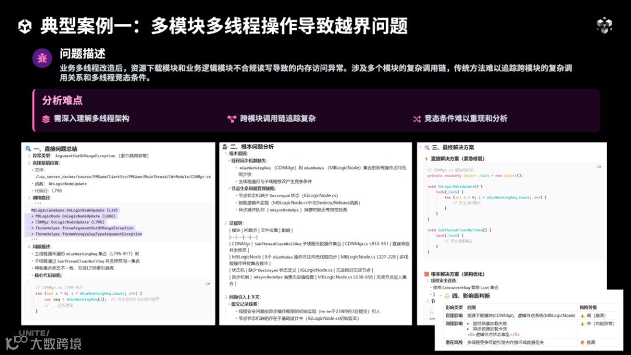Click the text 跨模块调用链追踪复杂
Viewport: 631px width, 355px height.
278,119
